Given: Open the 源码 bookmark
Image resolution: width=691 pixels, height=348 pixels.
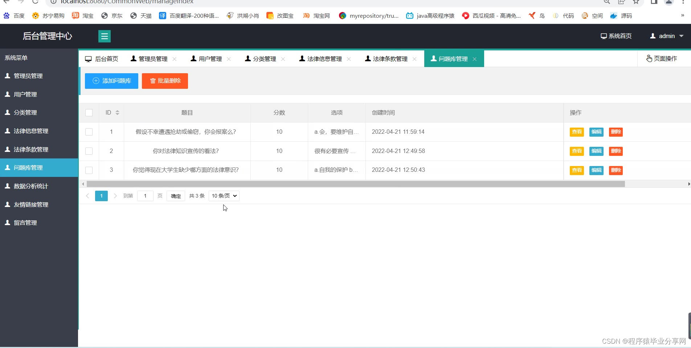Looking at the screenshot, I should [621, 16].
